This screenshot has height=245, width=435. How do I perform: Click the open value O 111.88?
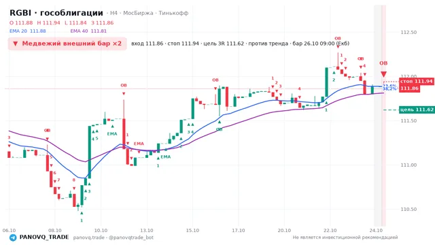click(21, 22)
